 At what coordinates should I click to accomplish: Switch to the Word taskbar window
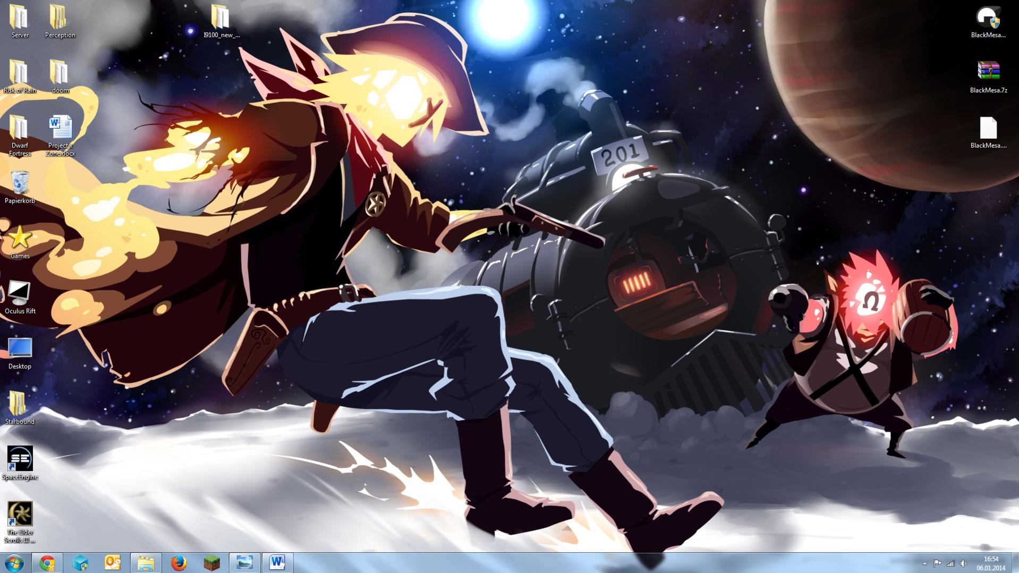point(277,563)
